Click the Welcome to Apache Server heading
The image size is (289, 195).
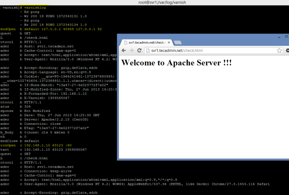[177, 63]
